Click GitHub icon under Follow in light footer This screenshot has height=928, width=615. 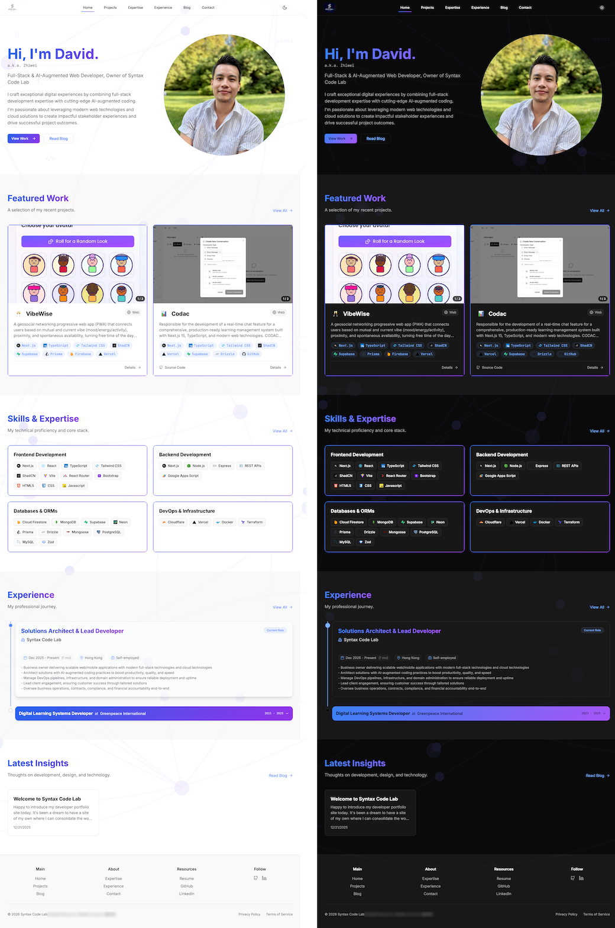(x=255, y=878)
